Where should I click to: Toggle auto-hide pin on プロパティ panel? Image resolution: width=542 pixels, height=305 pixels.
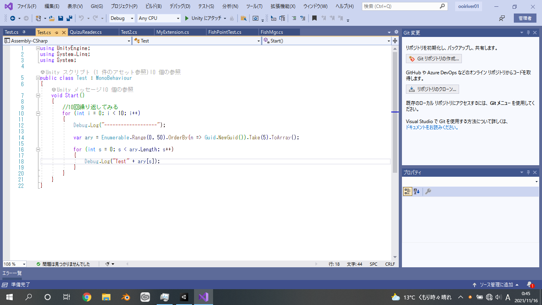click(529, 172)
